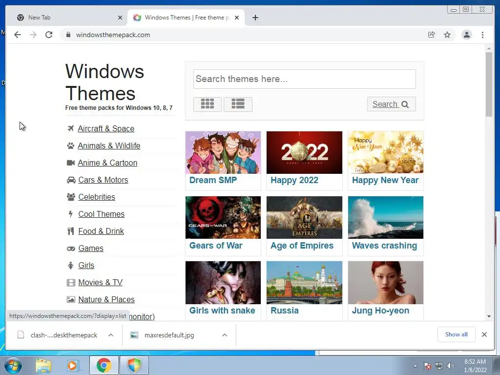Open Chrome's three-dot menu
The width and height of the screenshot is (500, 375).
pos(482,35)
